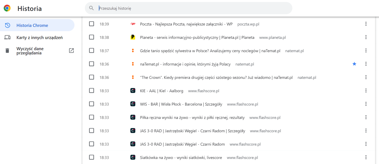Open three-dot menu for the Planeta entry
This screenshot has width=379, height=164.
(366, 37)
